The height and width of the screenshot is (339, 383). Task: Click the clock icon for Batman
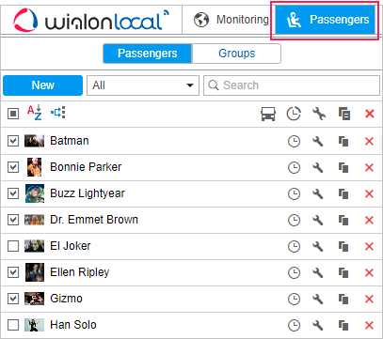tap(294, 142)
